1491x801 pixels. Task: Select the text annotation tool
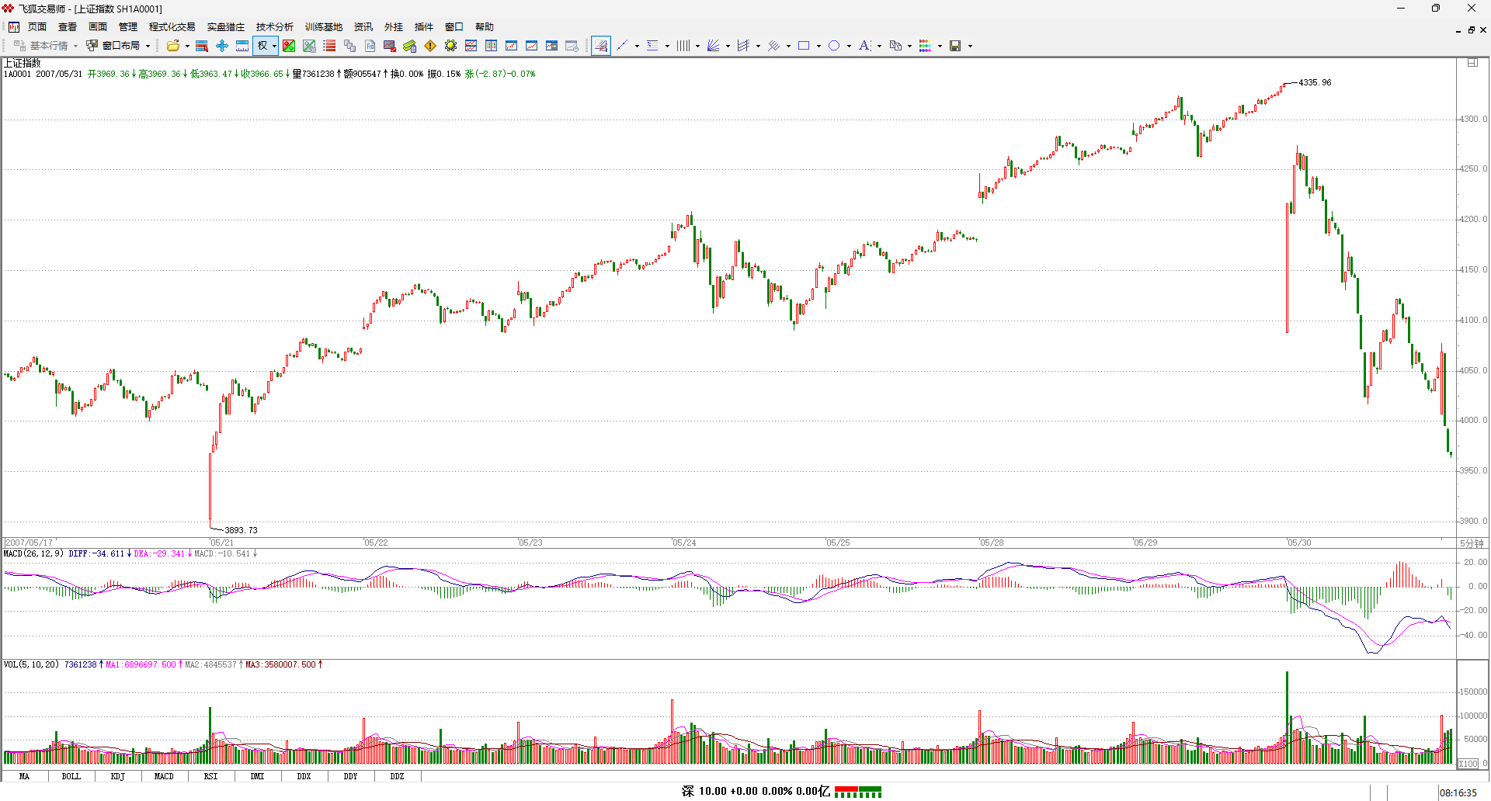coord(864,46)
